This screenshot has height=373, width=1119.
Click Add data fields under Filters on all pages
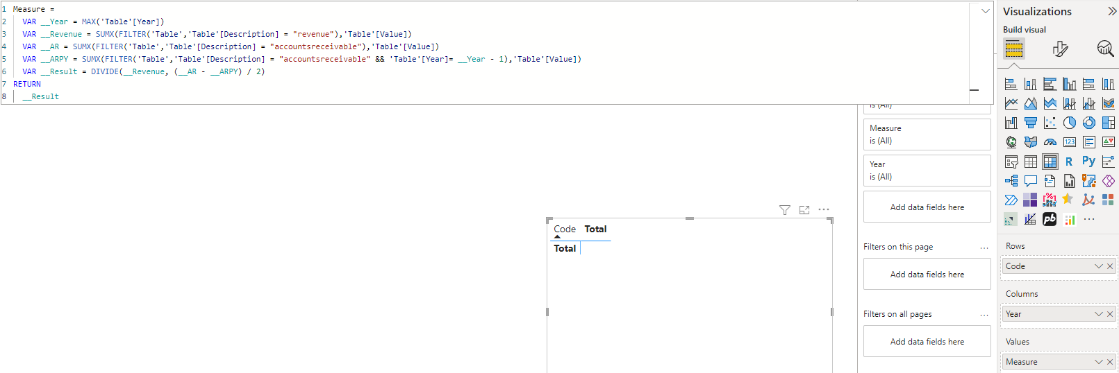point(927,341)
